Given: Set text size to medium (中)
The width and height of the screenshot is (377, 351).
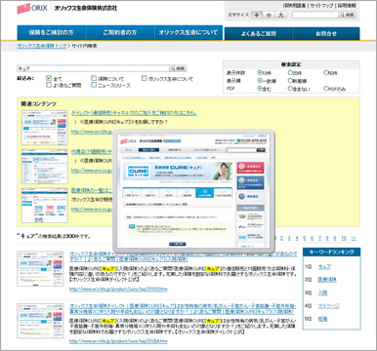Looking at the screenshot, I should pyautogui.click(x=269, y=15).
